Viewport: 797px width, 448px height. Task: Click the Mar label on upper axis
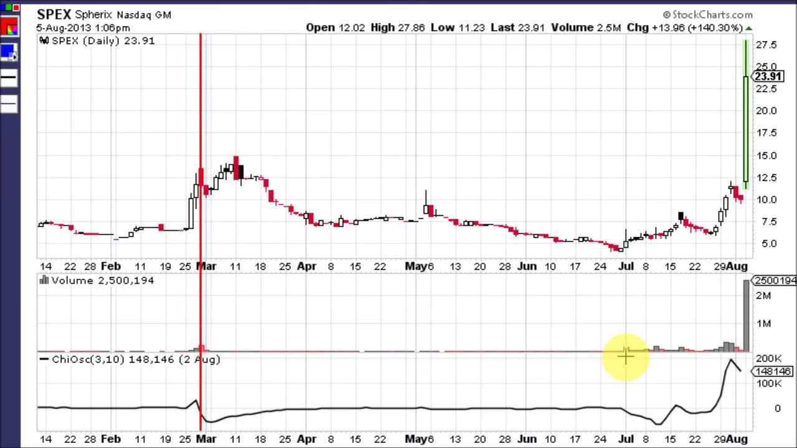206,266
